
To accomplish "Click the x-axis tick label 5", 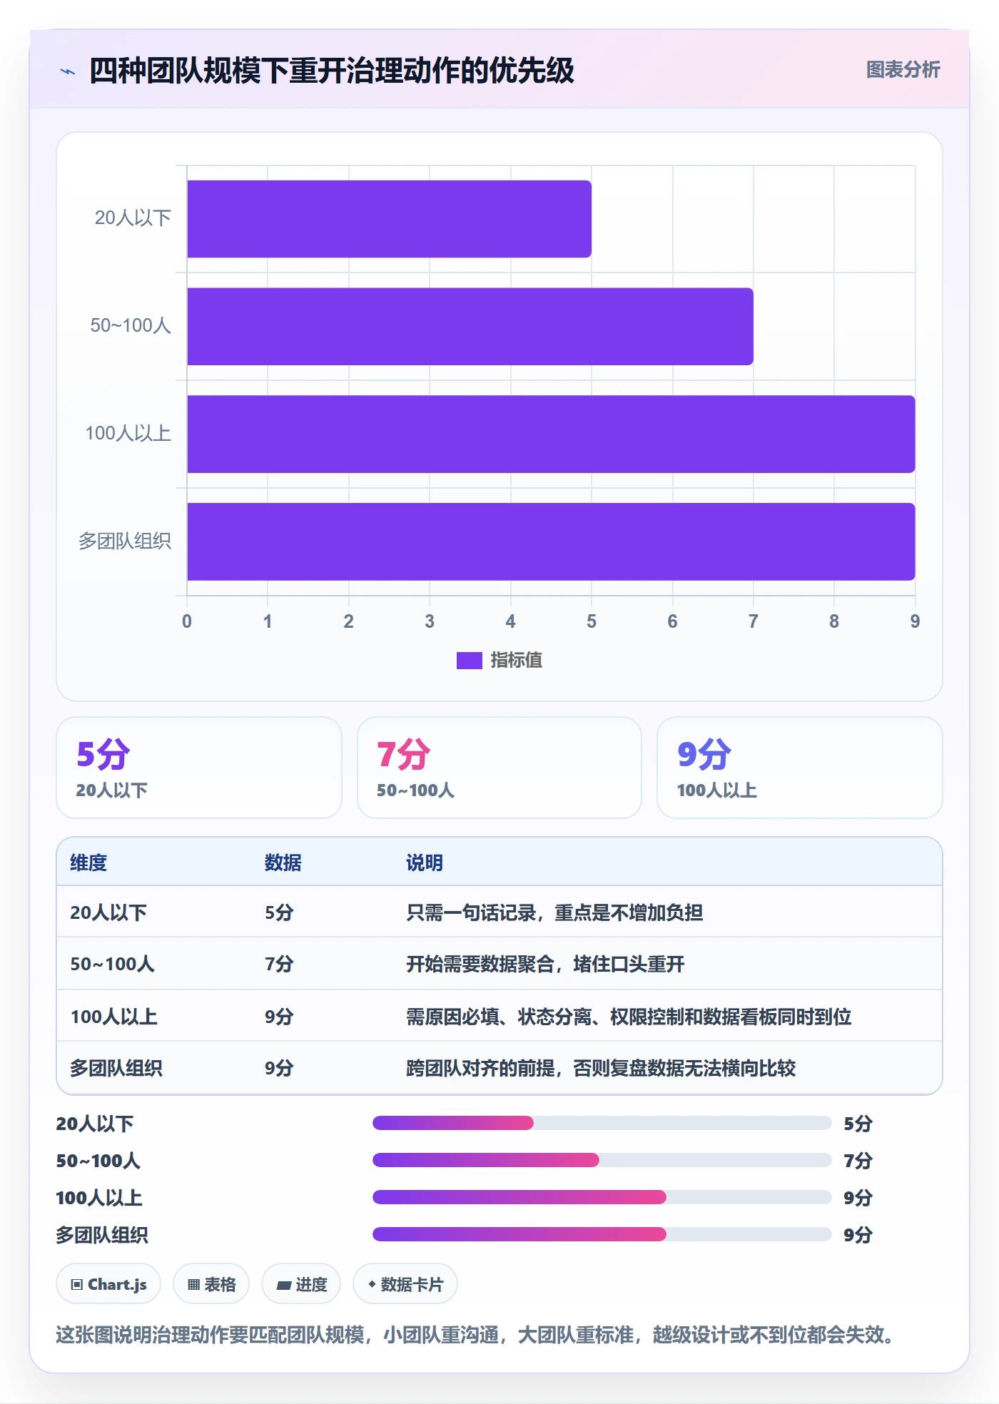I will point(592,621).
